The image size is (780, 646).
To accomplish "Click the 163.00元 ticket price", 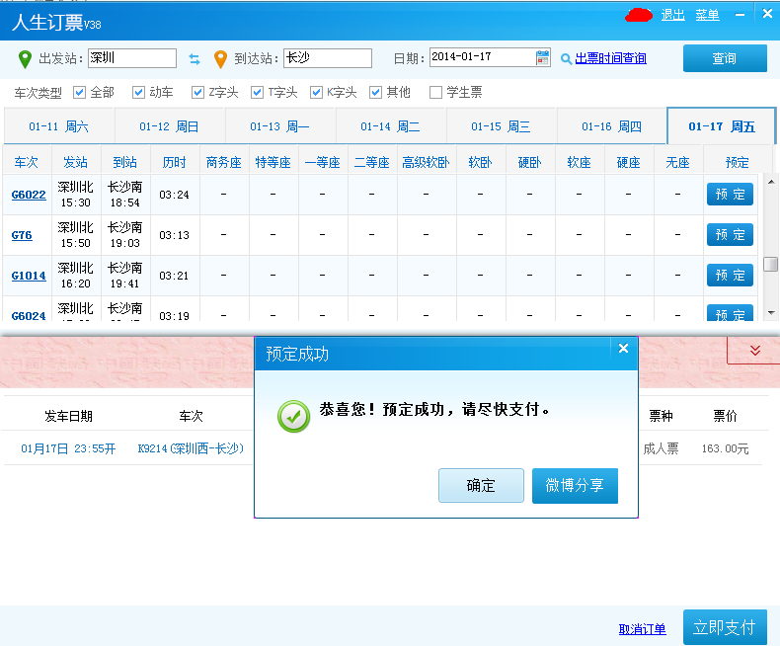I will tap(725, 448).
